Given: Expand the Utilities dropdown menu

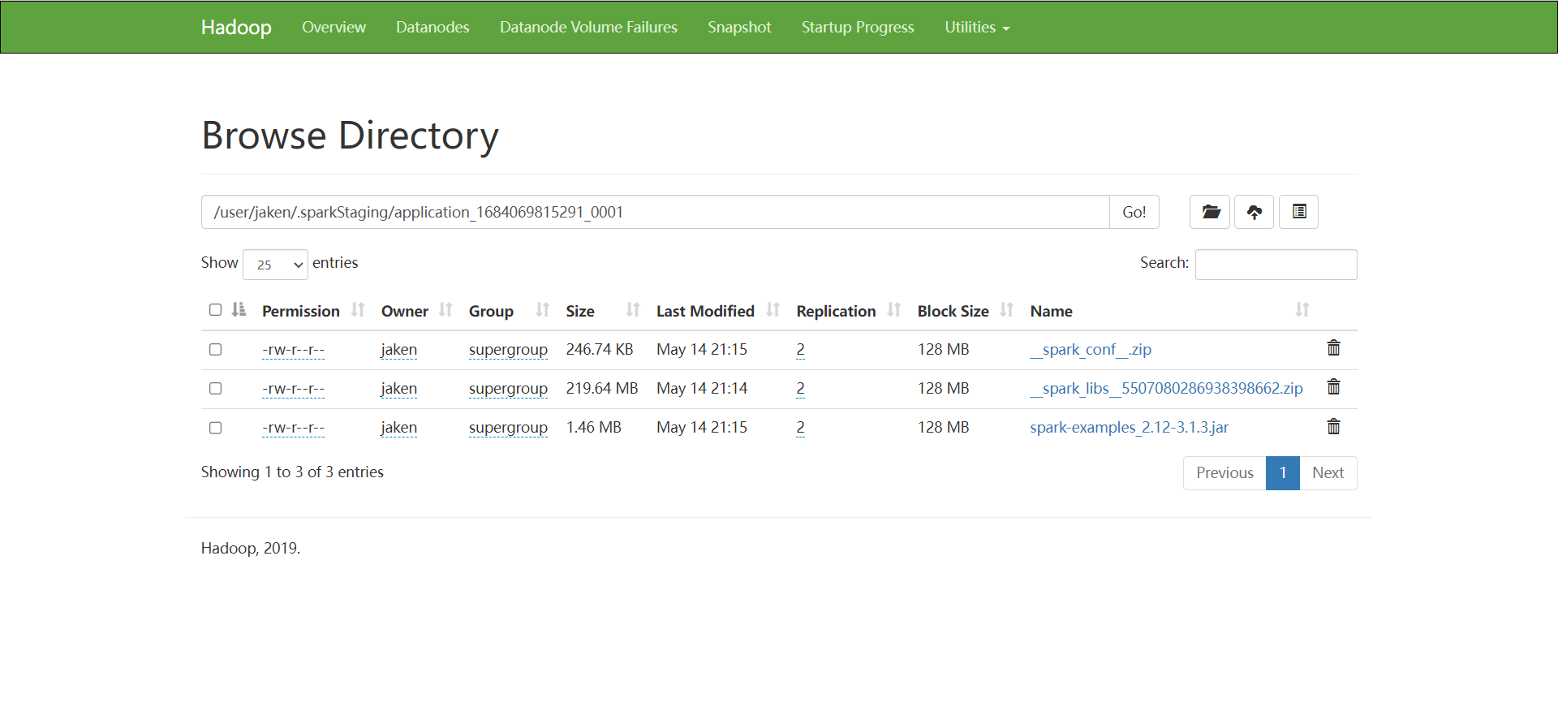Looking at the screenshot, I should tap(977, 27).
